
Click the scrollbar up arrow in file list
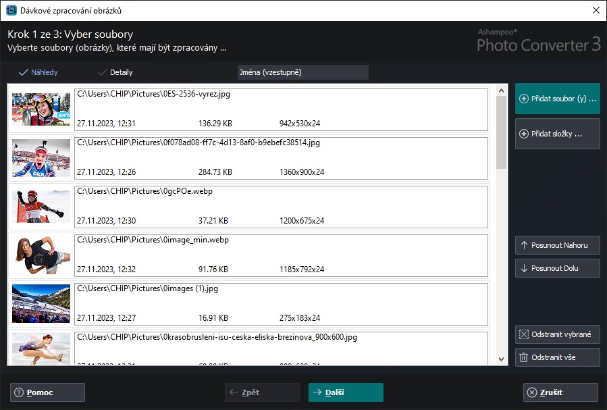(501, 91)
